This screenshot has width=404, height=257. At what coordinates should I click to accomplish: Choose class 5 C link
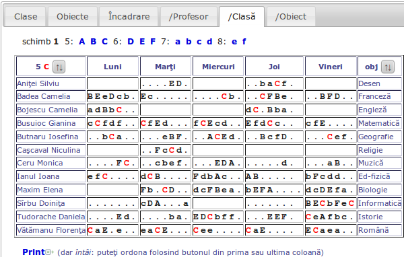click(x=104, y=42)
